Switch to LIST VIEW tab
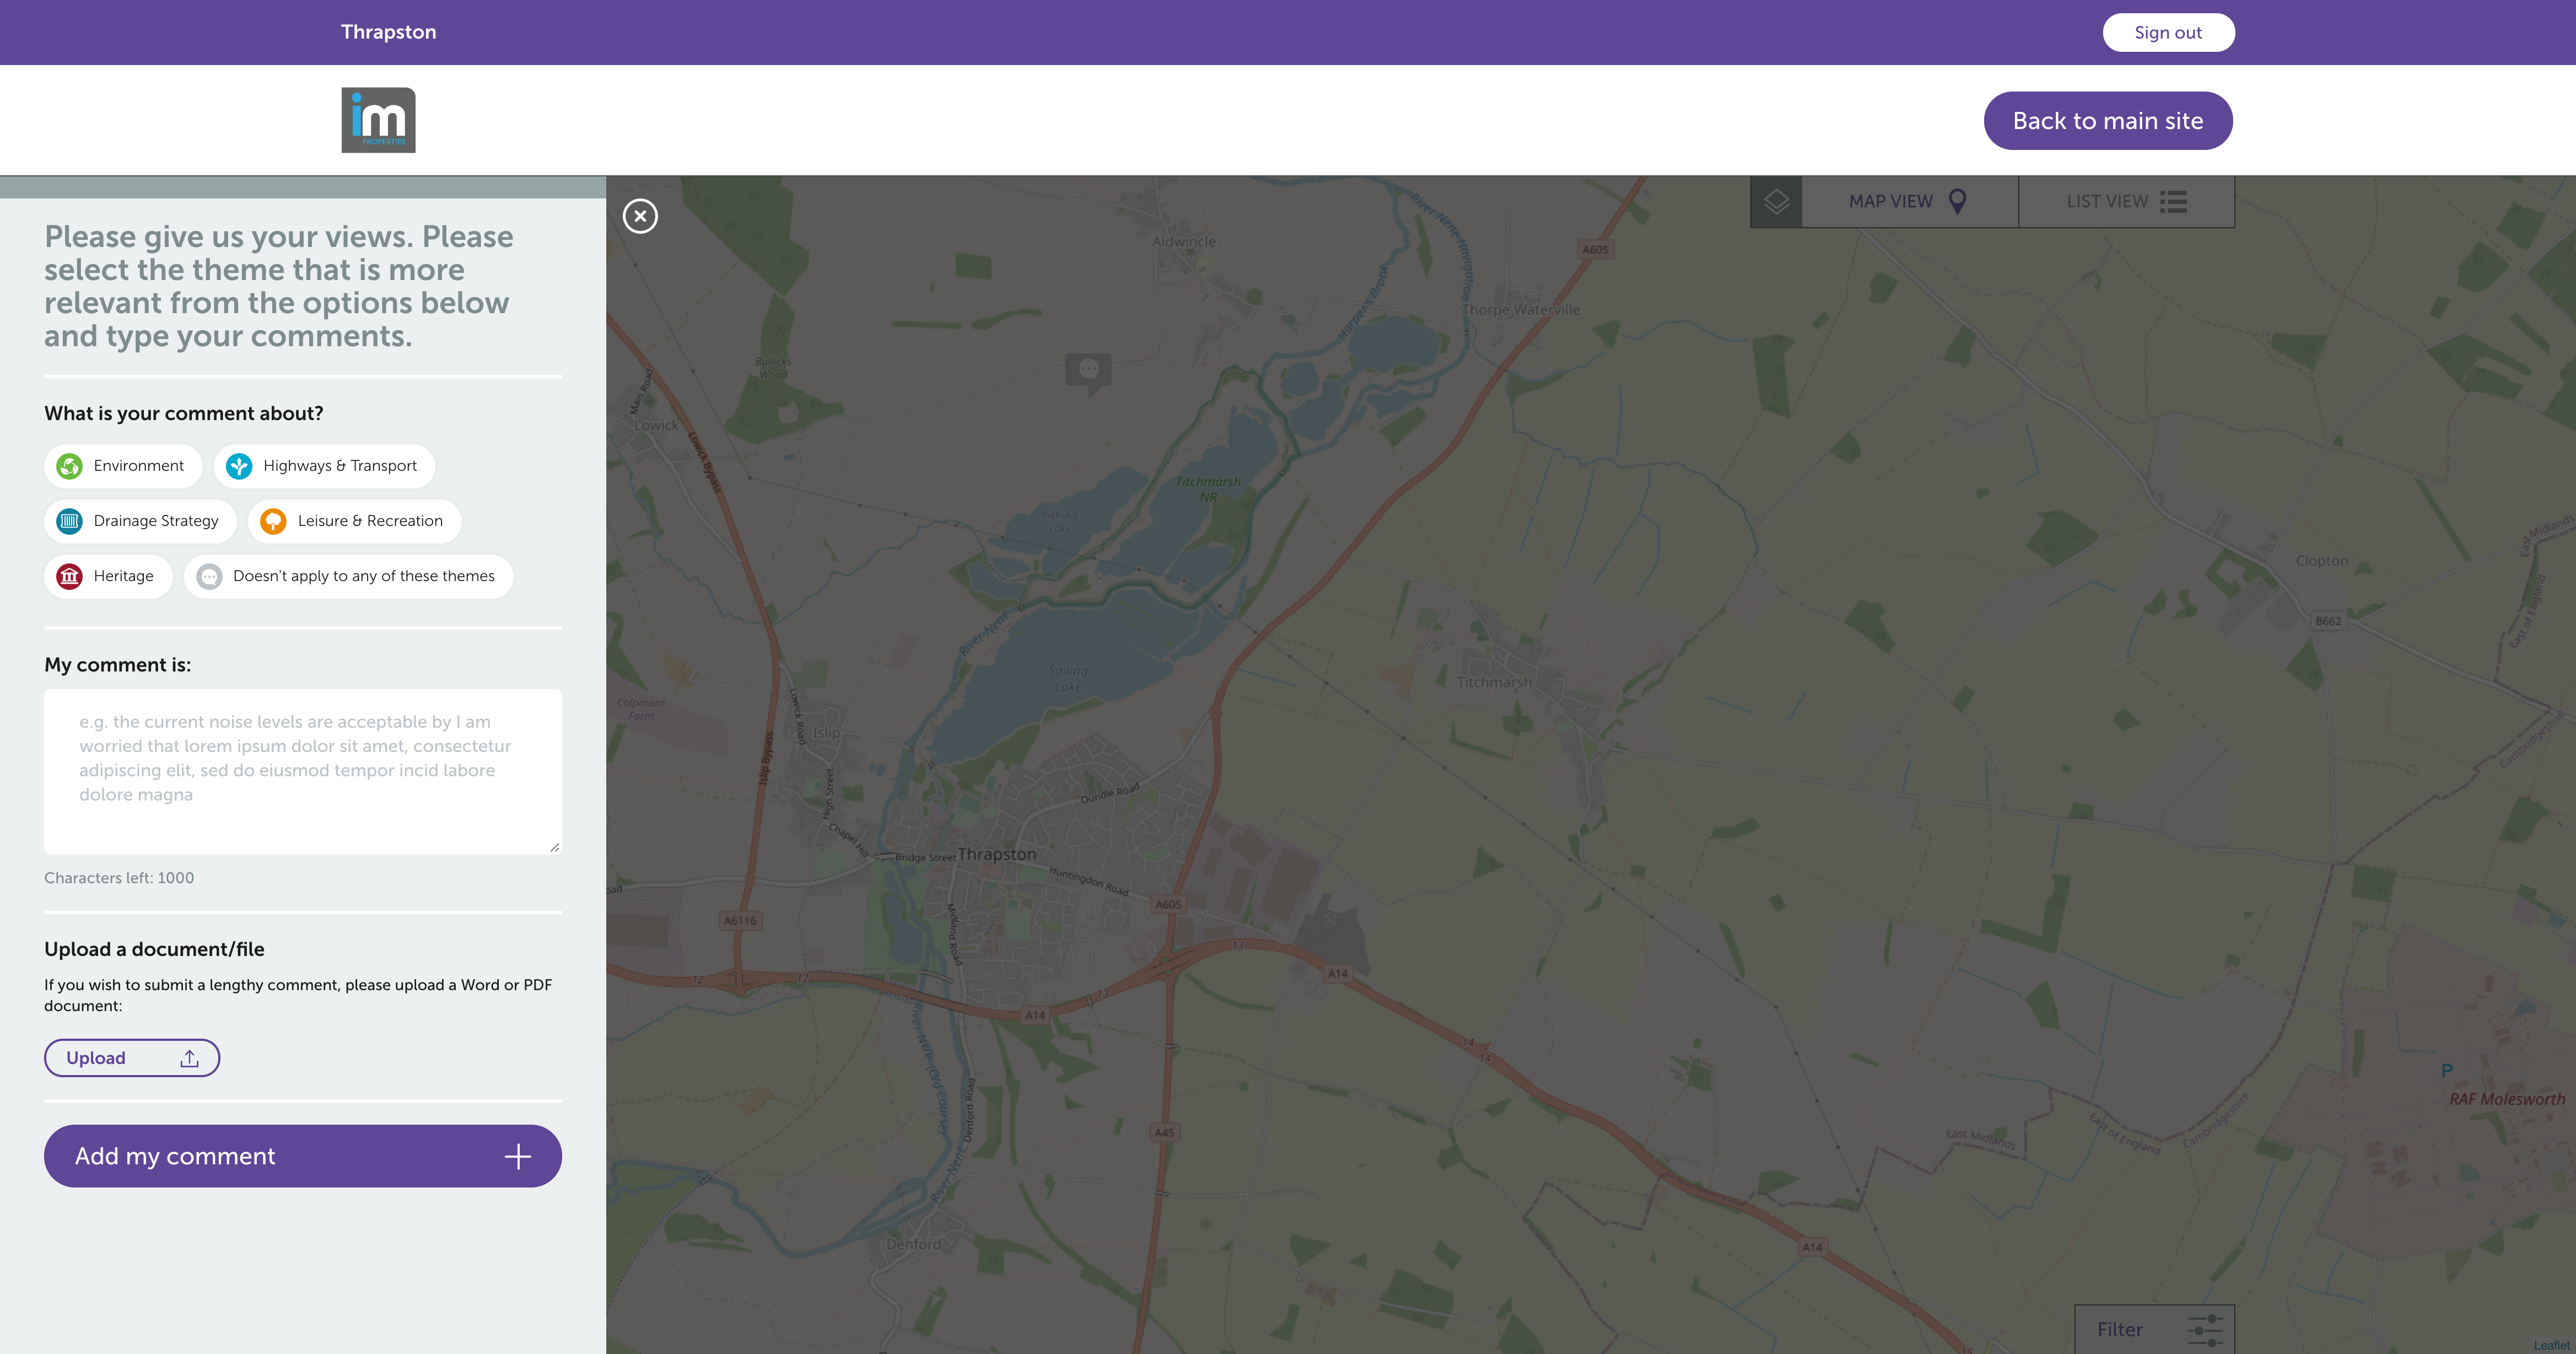2576x1354 pixels. [x=2127, y=201]
